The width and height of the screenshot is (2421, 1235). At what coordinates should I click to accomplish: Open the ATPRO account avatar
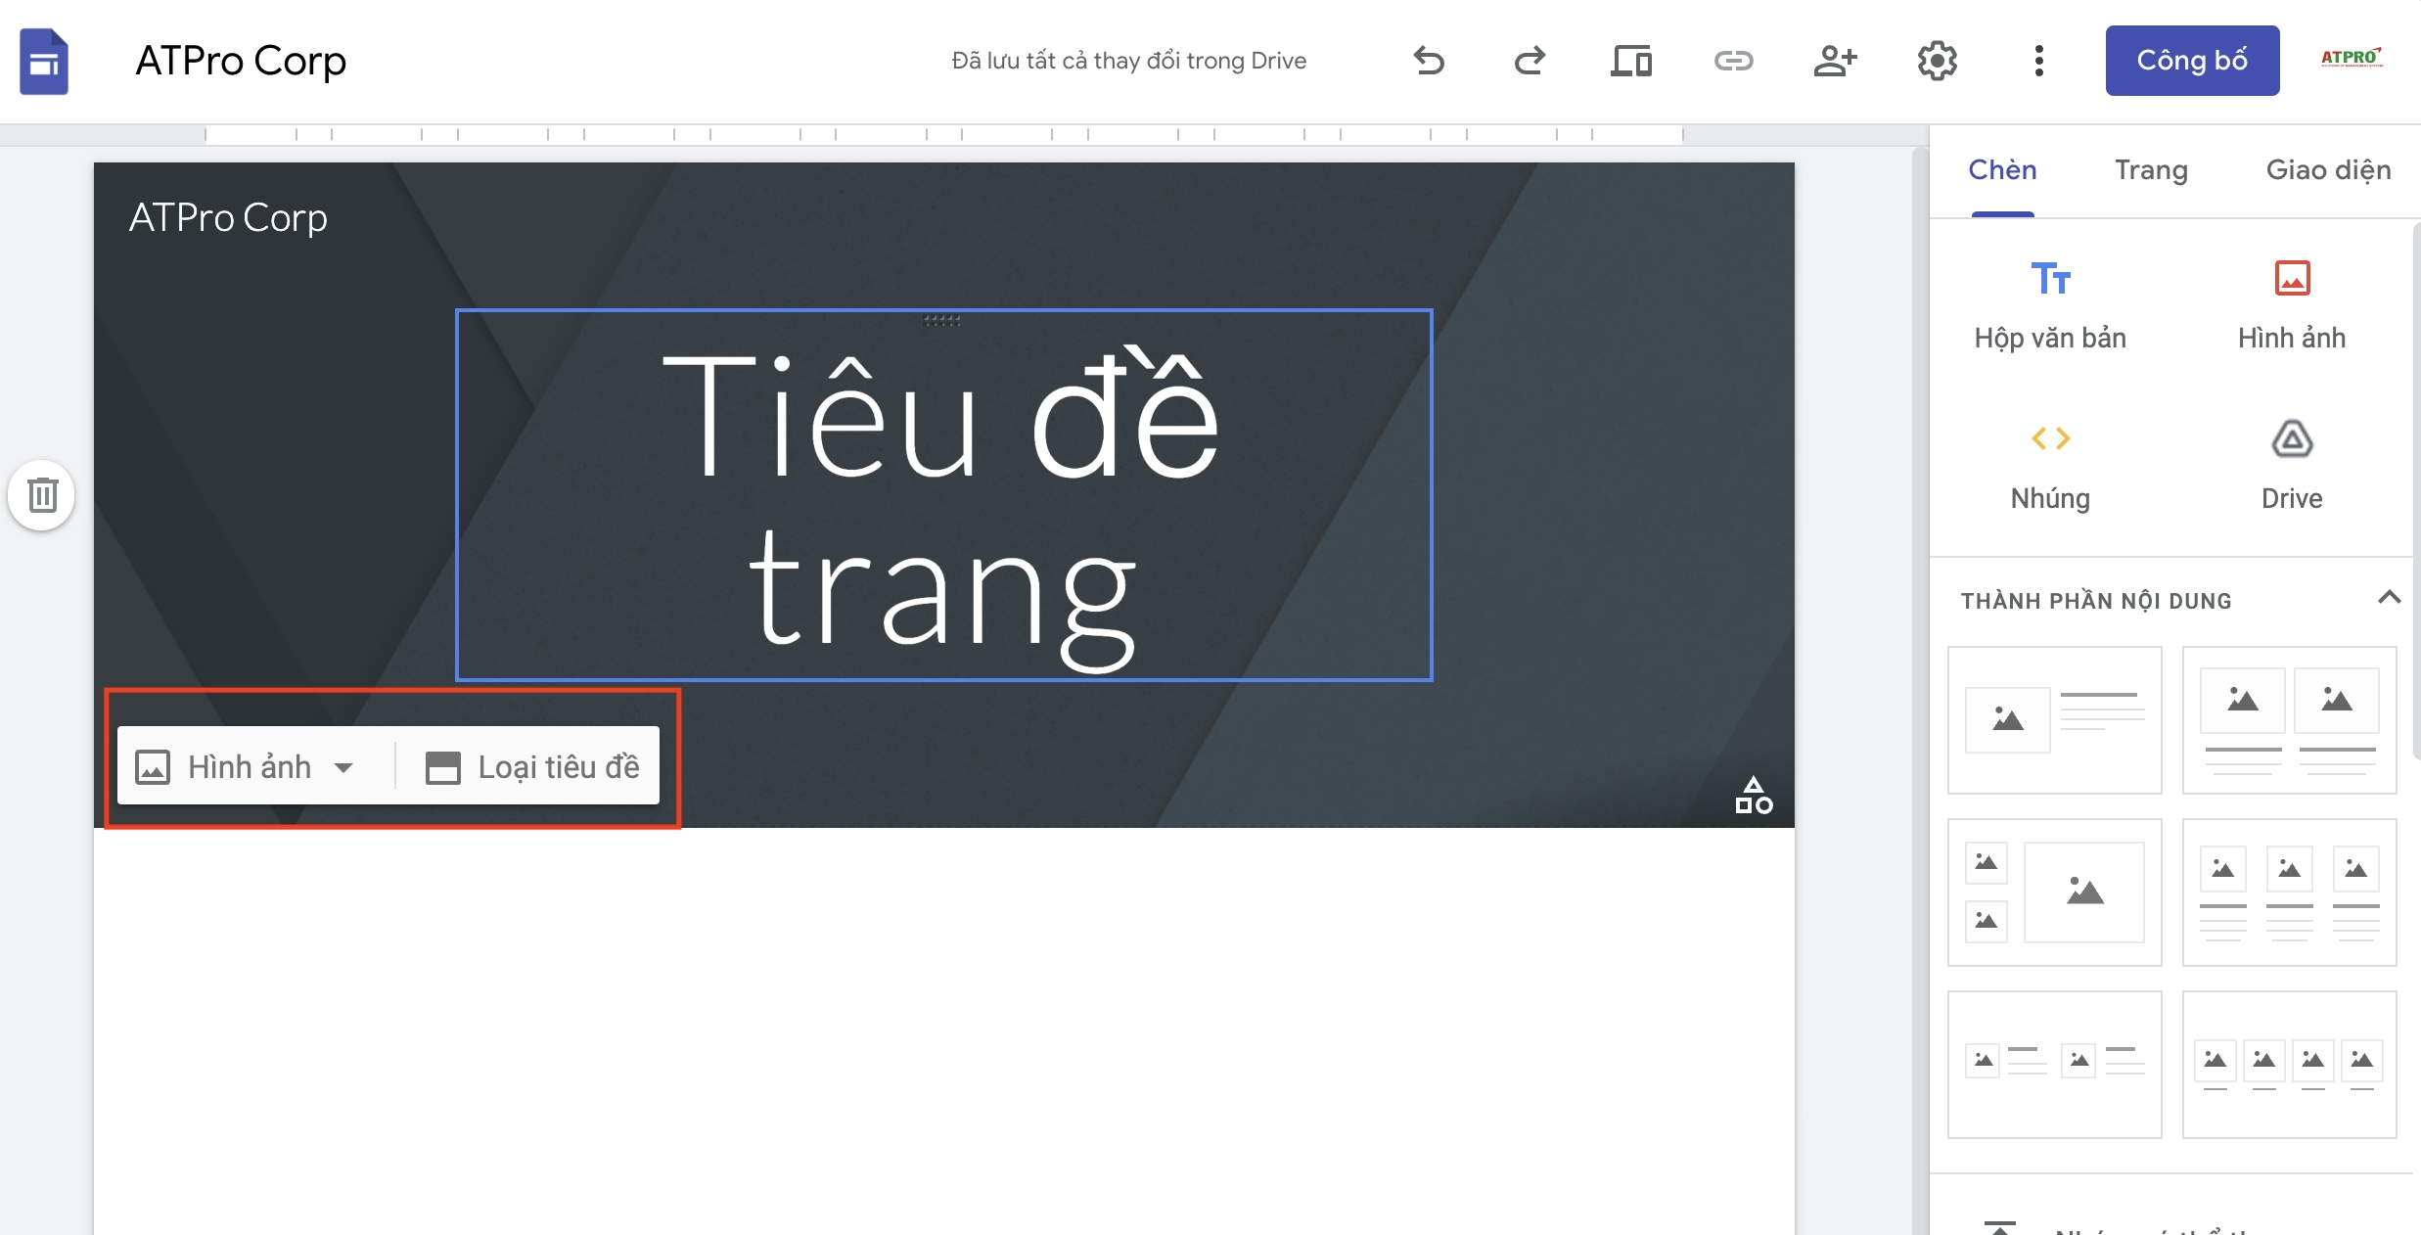coord(2351,59)
